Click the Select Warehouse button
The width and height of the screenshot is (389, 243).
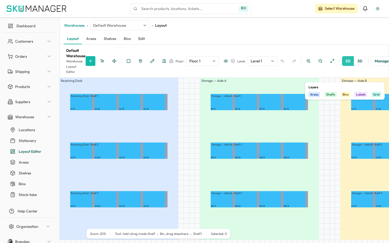pos(336,9)
